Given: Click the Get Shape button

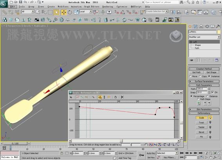Looking at the screenshot, I should tap(211, 72).
